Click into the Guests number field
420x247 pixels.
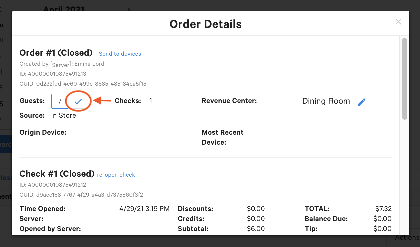pyautogui.click(x=60, y=101)
